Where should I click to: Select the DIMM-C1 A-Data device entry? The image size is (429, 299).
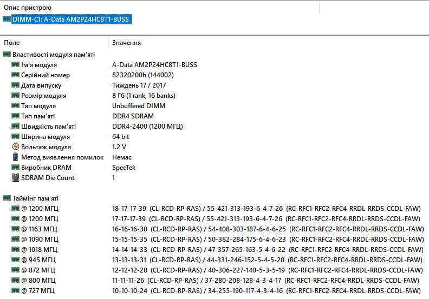71,19
